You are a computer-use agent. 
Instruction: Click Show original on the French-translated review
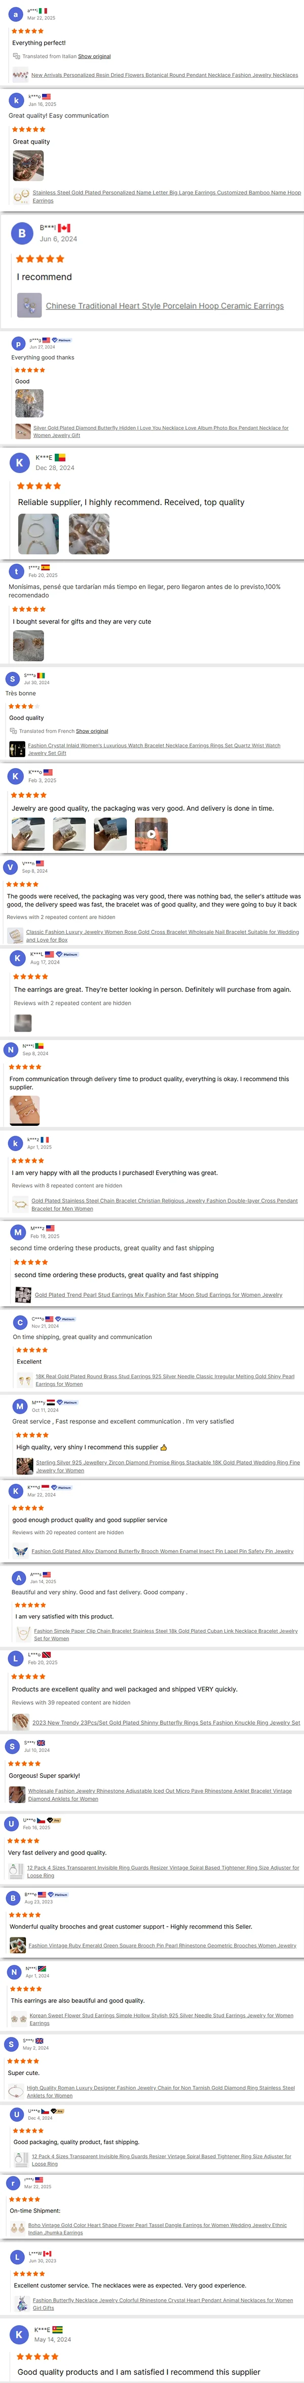(x=91, y=731)
